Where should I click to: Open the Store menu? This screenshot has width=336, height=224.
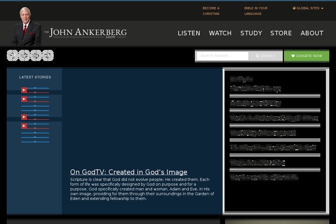tap(281, 33)
